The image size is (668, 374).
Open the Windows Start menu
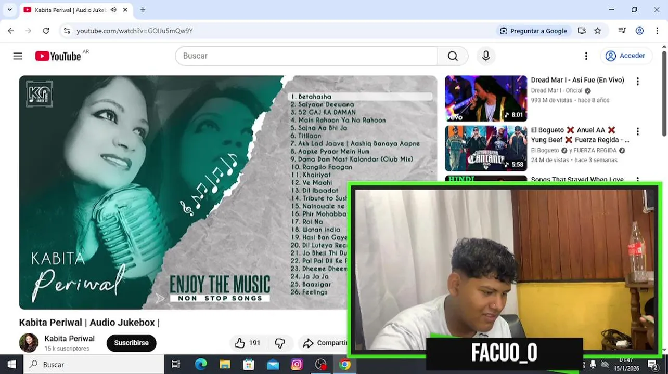[x=11, y=365]
